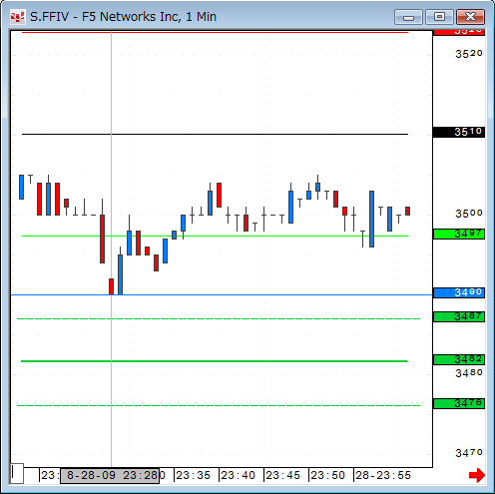
Task: Click the last red candle on the chart
Action: [x=407, y=211]
